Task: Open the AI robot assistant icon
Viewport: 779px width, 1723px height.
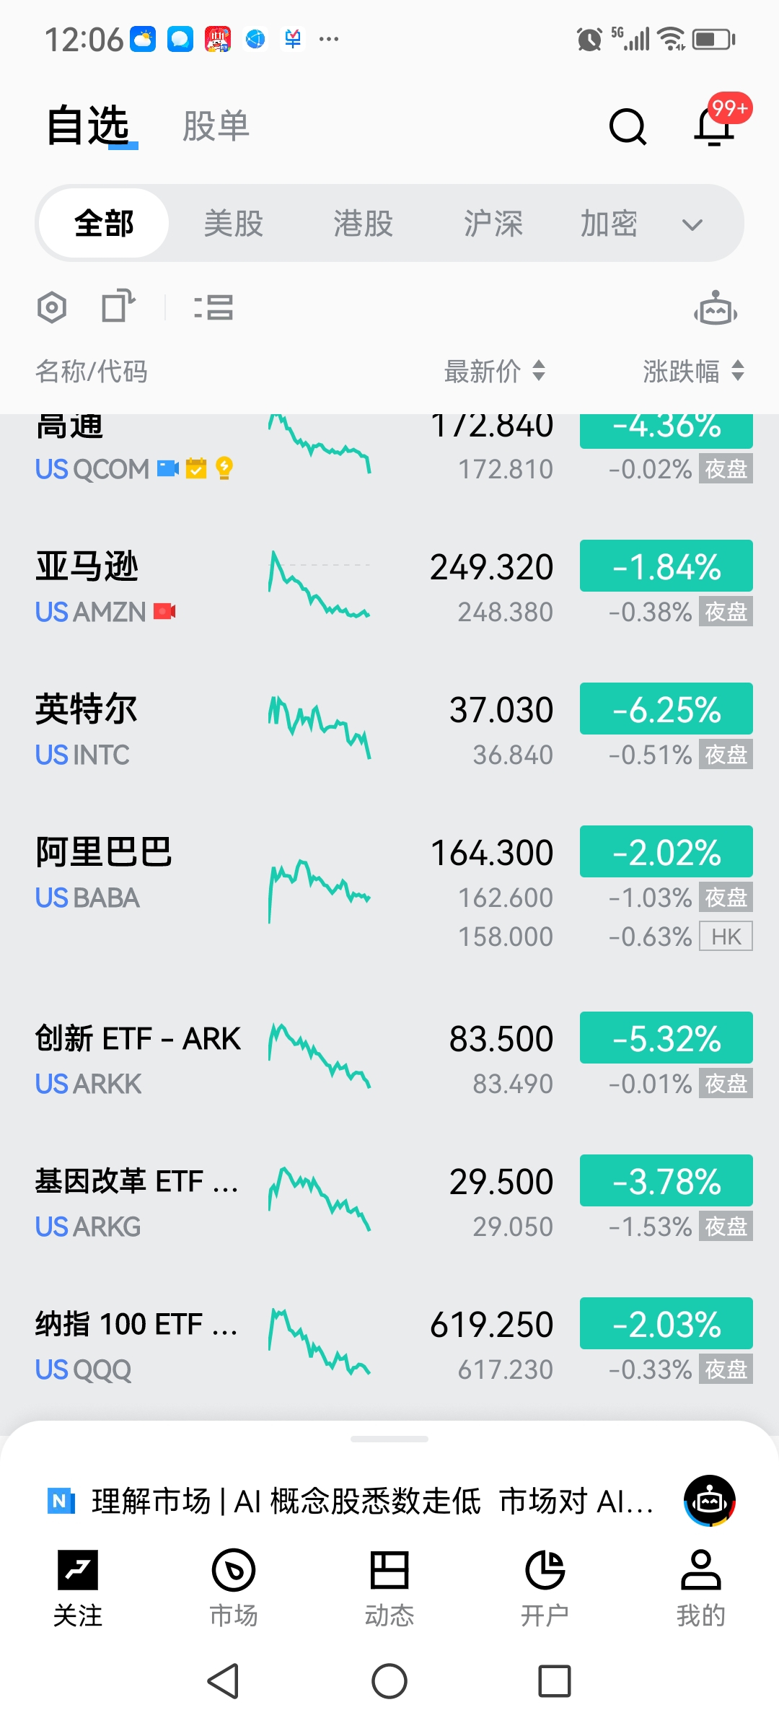Action: click(716, 308)
